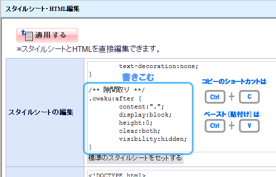Click the 'display:block;' line
This screenshot has width=276, height=177.
tap(145, 115)
